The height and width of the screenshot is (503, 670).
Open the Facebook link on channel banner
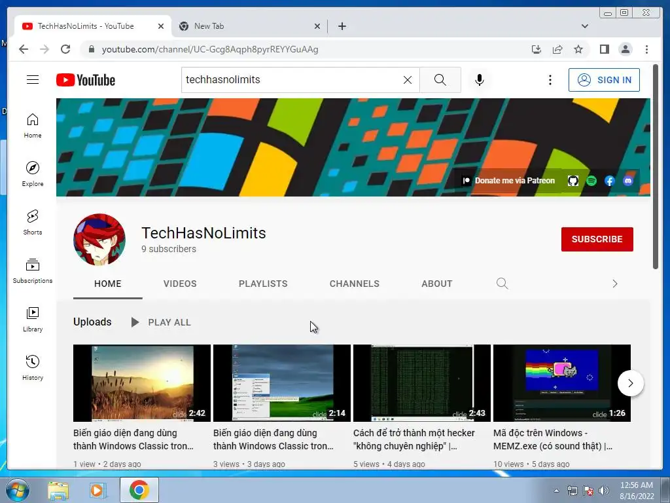point(610,181)
